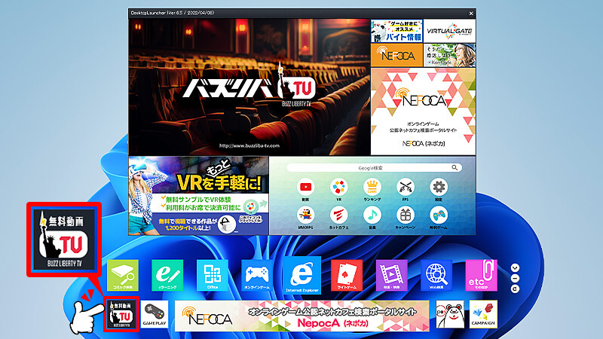Launch the Internet Explorer tile
This screenshot has width=603, height=339.
pyautogui.click(x=302, y=275)
